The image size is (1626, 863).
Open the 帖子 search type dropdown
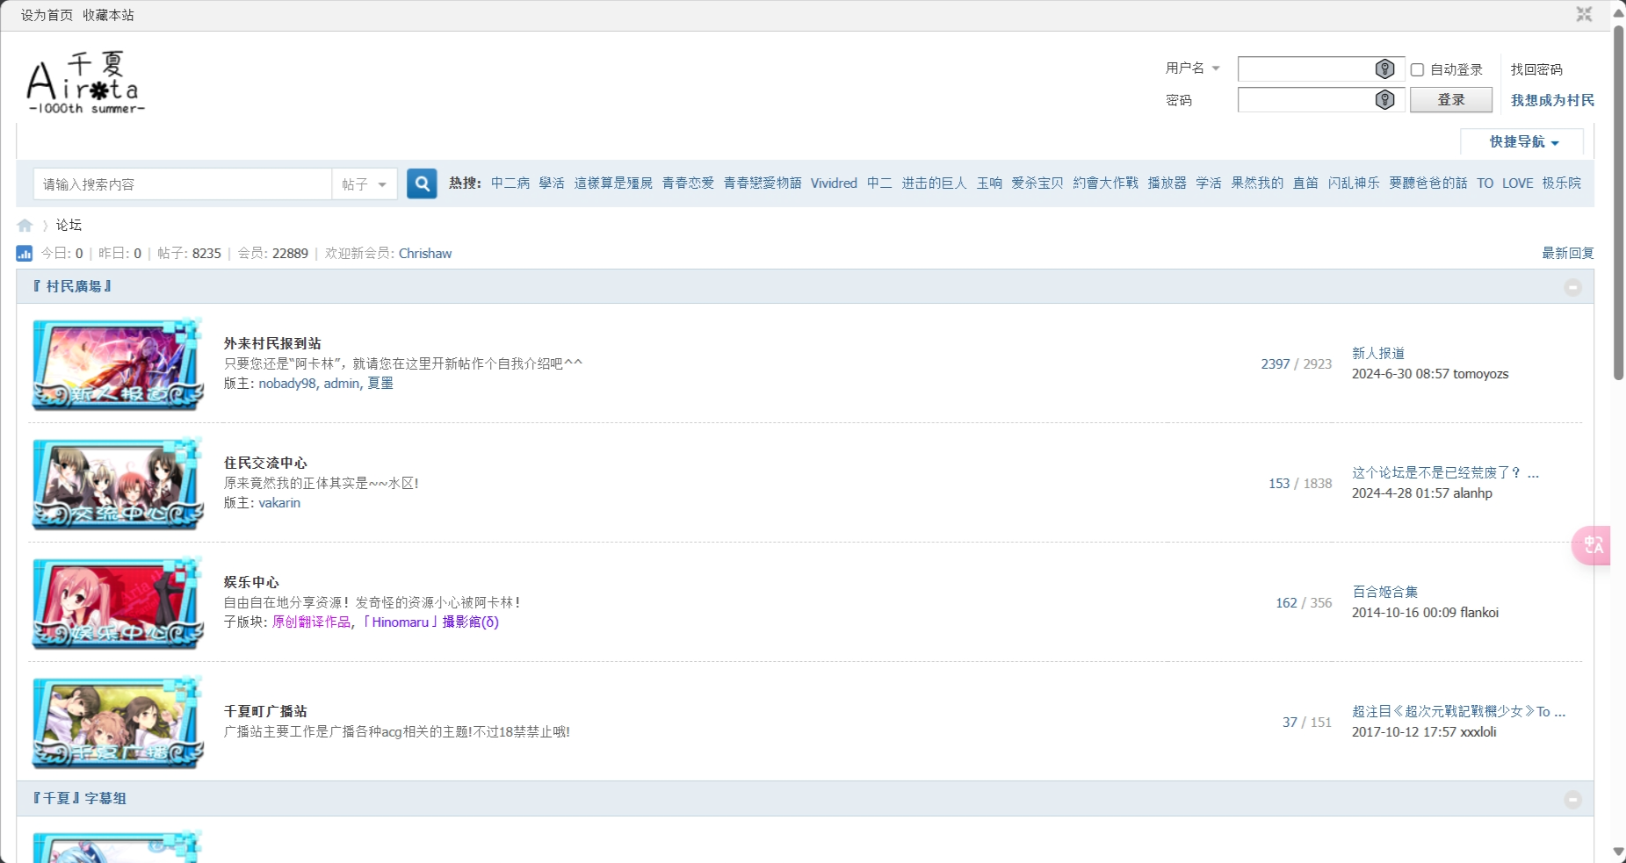tap(364, 184)
